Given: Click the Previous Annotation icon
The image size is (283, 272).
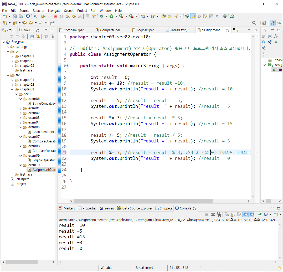Looking at the screenshot, I should 15,23.
